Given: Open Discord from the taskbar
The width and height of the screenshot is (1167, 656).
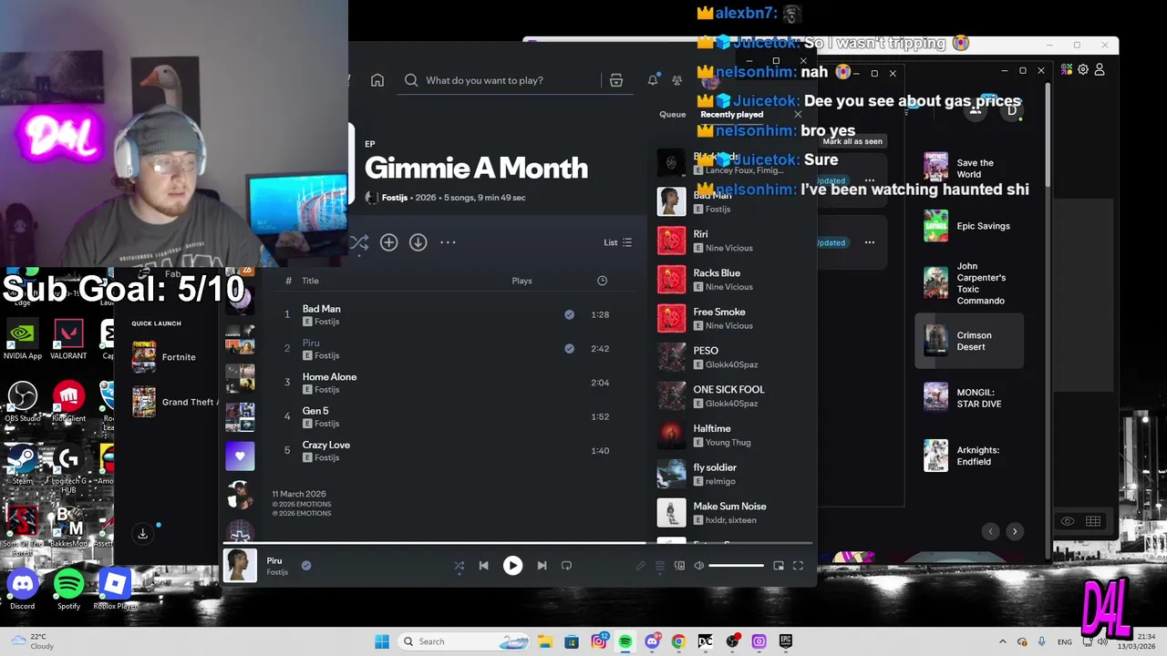Looking at the screenshot, I should tap(652, 641).
